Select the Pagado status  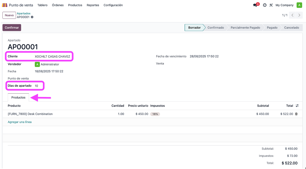coord(272,28)
